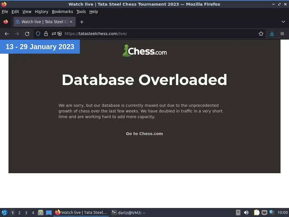This screenshot has height=217, width=289.
Task: Close the Watch live Tata Steel tab
Action: (71, 22)
